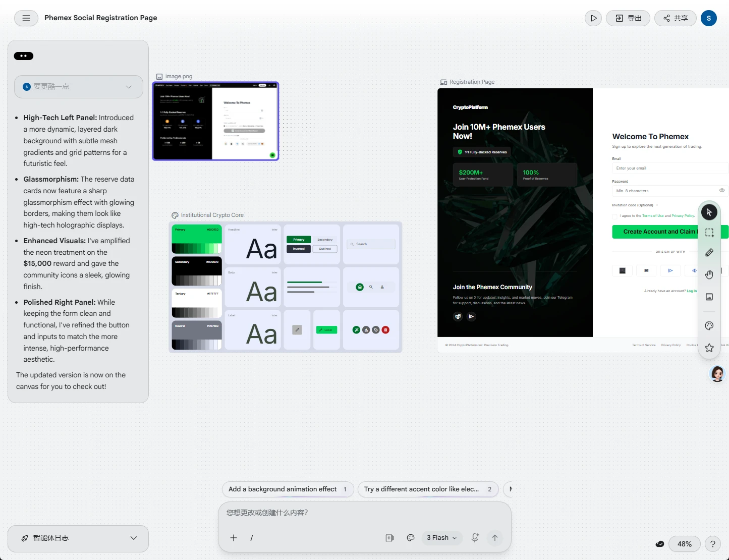
Task: Click the green Label chip sample
Action: point(326,330)
